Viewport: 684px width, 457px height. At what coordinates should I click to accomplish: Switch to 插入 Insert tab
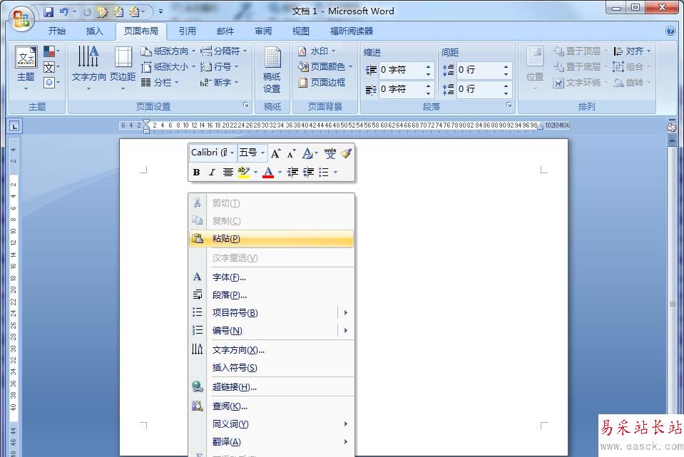pyautogui.click(x=95, y=31)
